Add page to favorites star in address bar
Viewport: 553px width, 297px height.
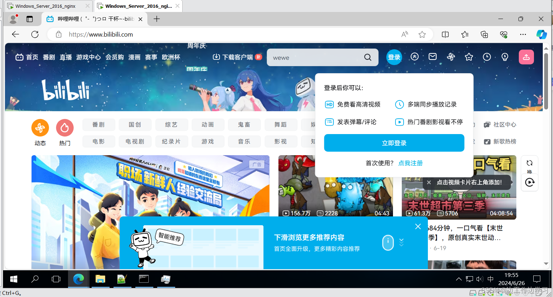click(422, 34)
